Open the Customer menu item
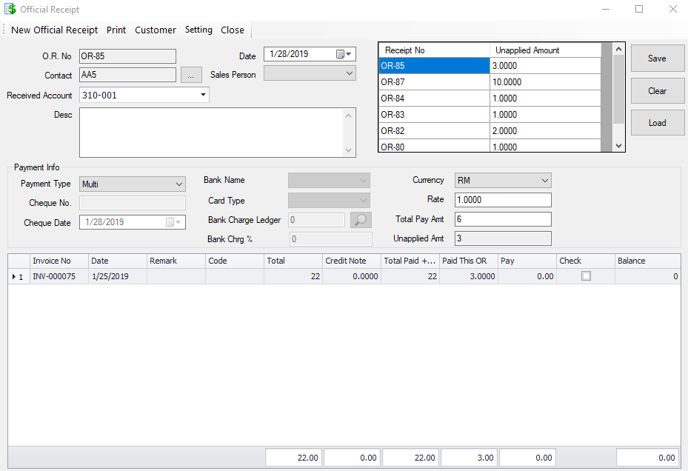 point(156,30)
